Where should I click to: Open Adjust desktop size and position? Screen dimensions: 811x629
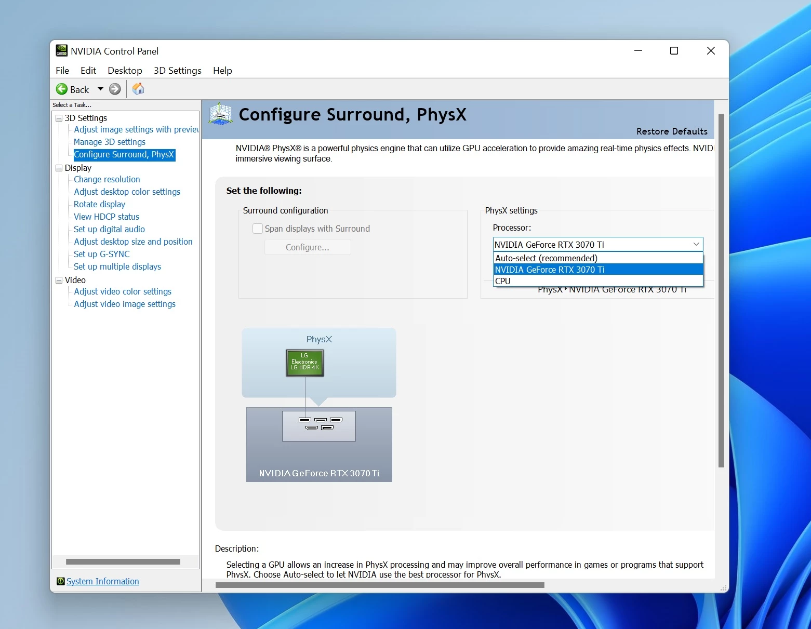tap(134, 242)
